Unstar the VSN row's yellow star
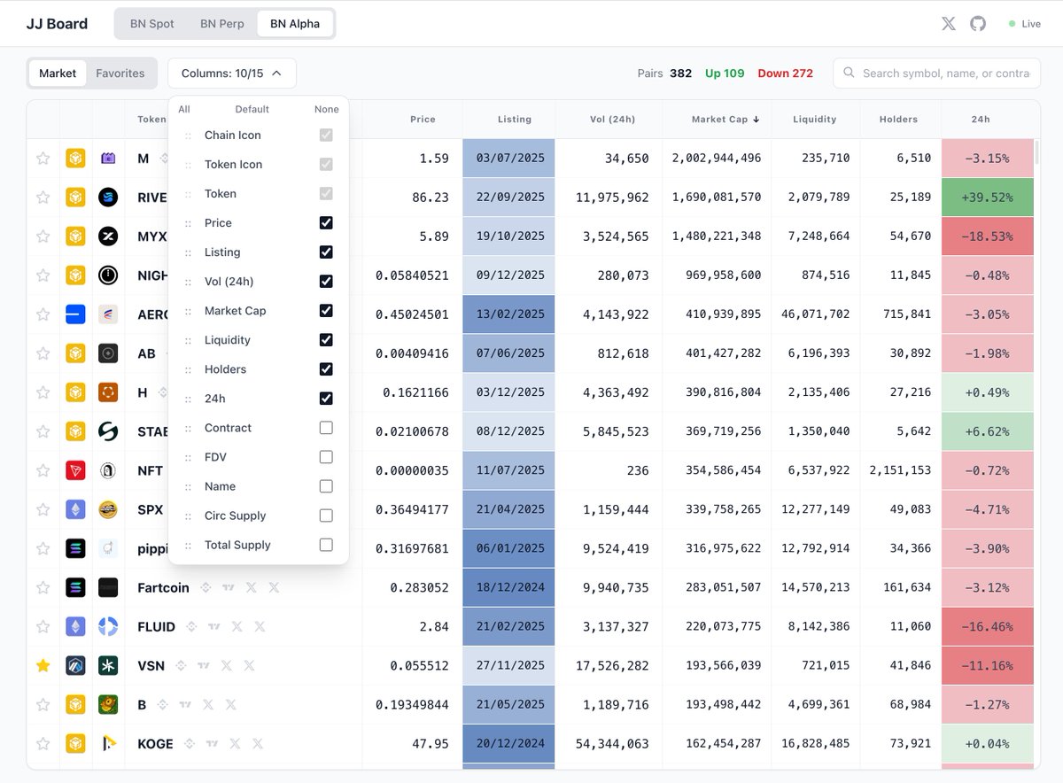The height and width of the screenshot is (783, 1063). (43, 665)
